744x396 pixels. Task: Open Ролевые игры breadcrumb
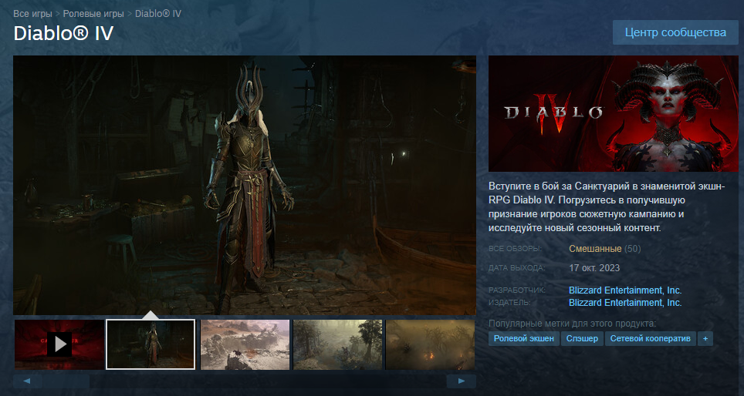point(93,13)
